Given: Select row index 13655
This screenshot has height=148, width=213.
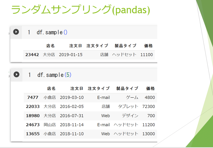Looking at the screenshot, I should (x=33, y=134).
